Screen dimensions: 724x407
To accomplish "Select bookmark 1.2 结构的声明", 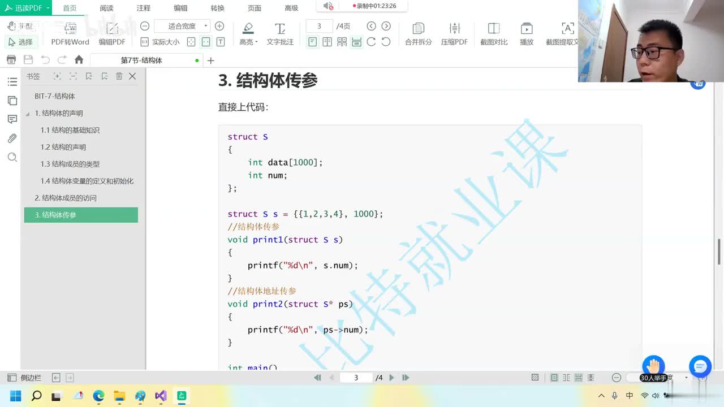I will 63,147.
